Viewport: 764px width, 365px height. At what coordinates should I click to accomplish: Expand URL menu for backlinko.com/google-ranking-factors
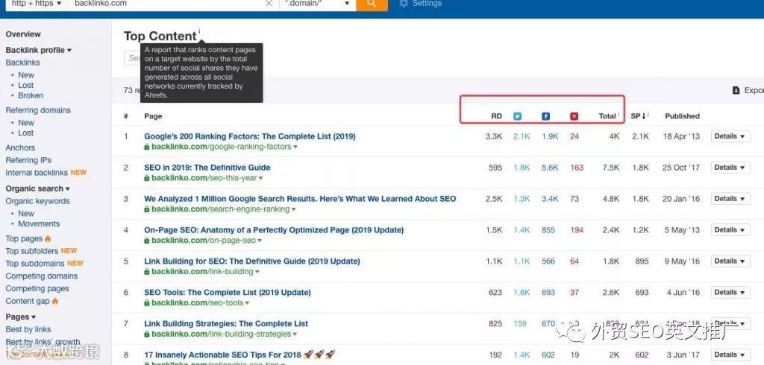[295, 147]
